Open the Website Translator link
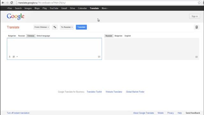The height and width of the screenshot is (115, 204). [x=114, y=92]
